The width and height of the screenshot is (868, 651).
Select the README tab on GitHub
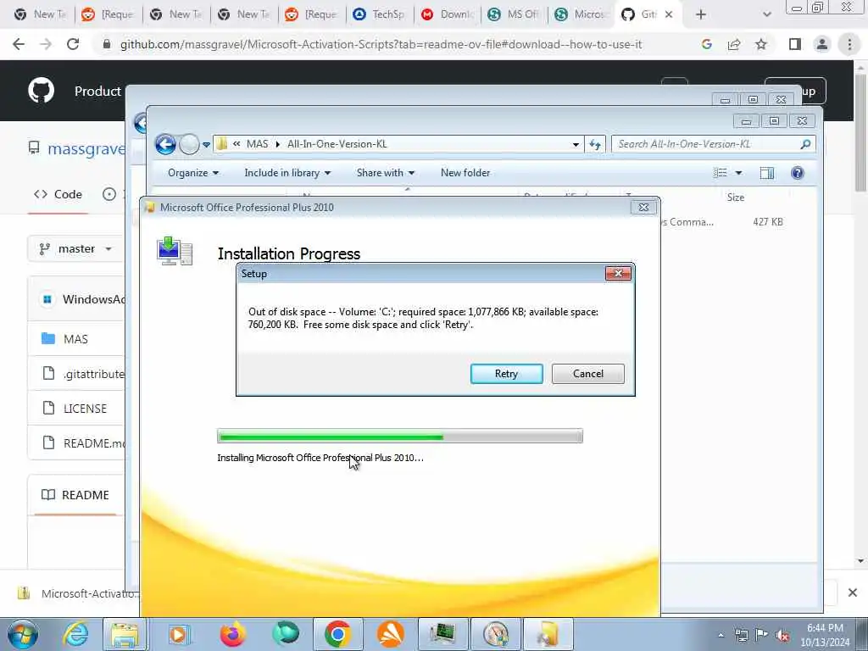tap(75, 495)
